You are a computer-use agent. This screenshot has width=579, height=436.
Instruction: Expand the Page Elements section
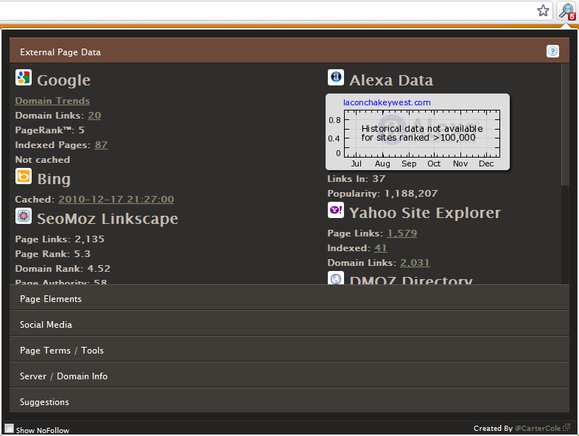[289, 298]
